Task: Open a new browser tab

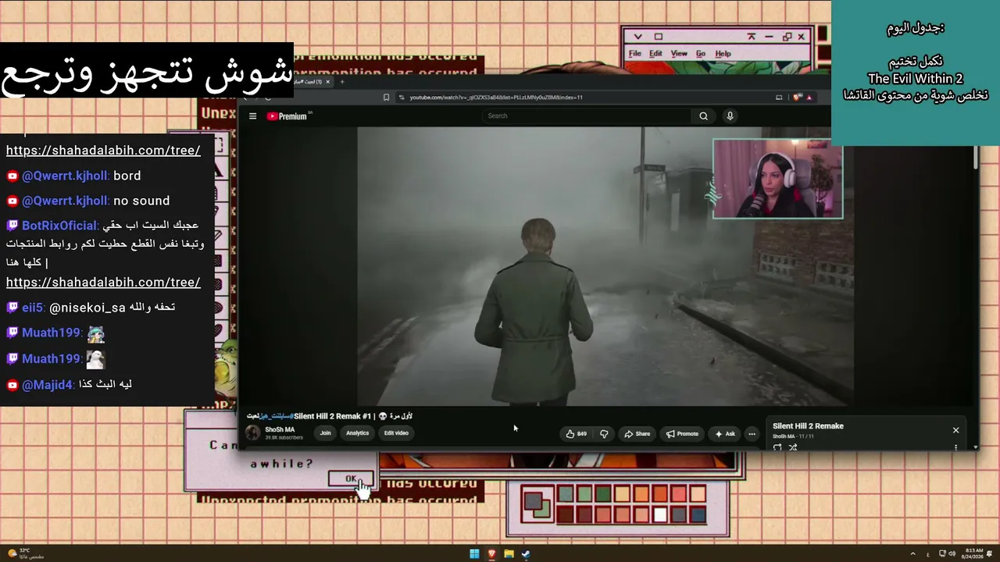Action: tap(341, 82)
